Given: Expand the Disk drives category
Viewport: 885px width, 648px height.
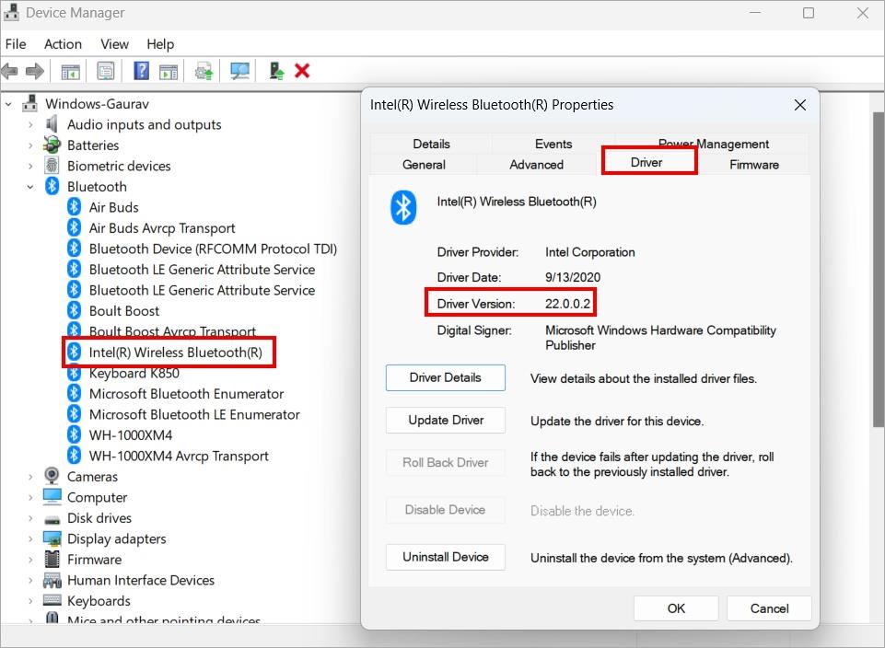Looking at the screenshot, I should click(x=30, y=518).
